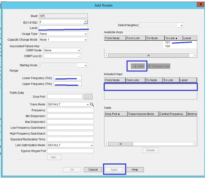
Task: Click the Max Dispersion field
Action: click(70, 122)
